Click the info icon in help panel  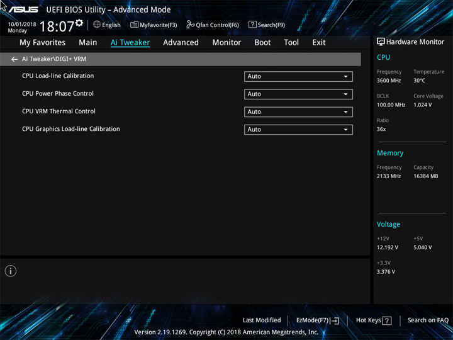[x=11, y=271]
